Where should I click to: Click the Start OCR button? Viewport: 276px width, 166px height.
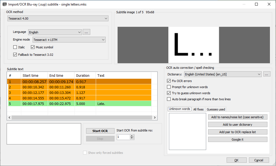(100, 131)
